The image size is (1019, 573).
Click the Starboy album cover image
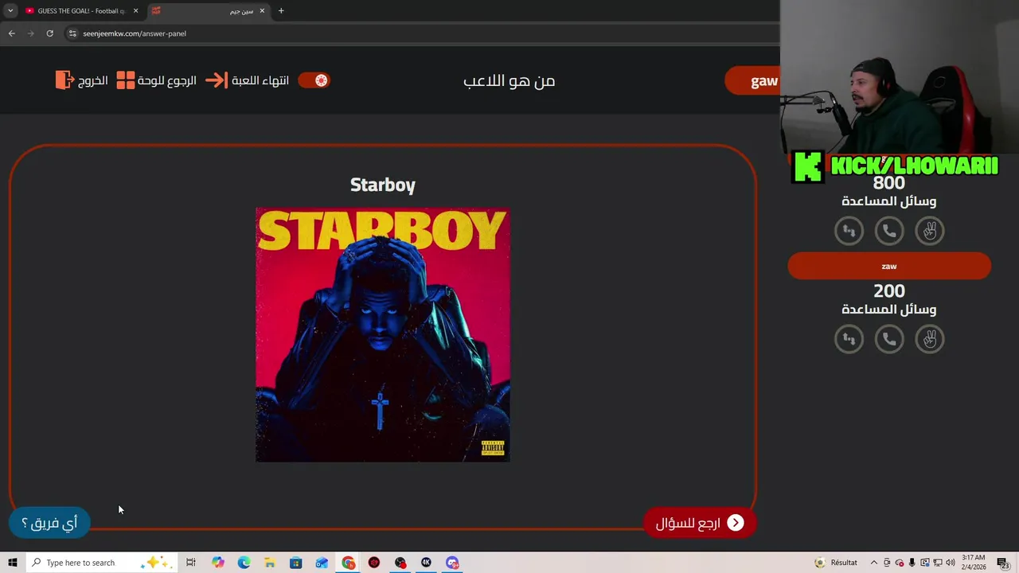[383, 335]
